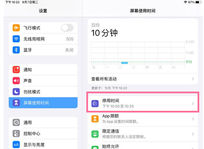Tap the Bluetooth icon
The image size is (204, 149).
[16, 50]
